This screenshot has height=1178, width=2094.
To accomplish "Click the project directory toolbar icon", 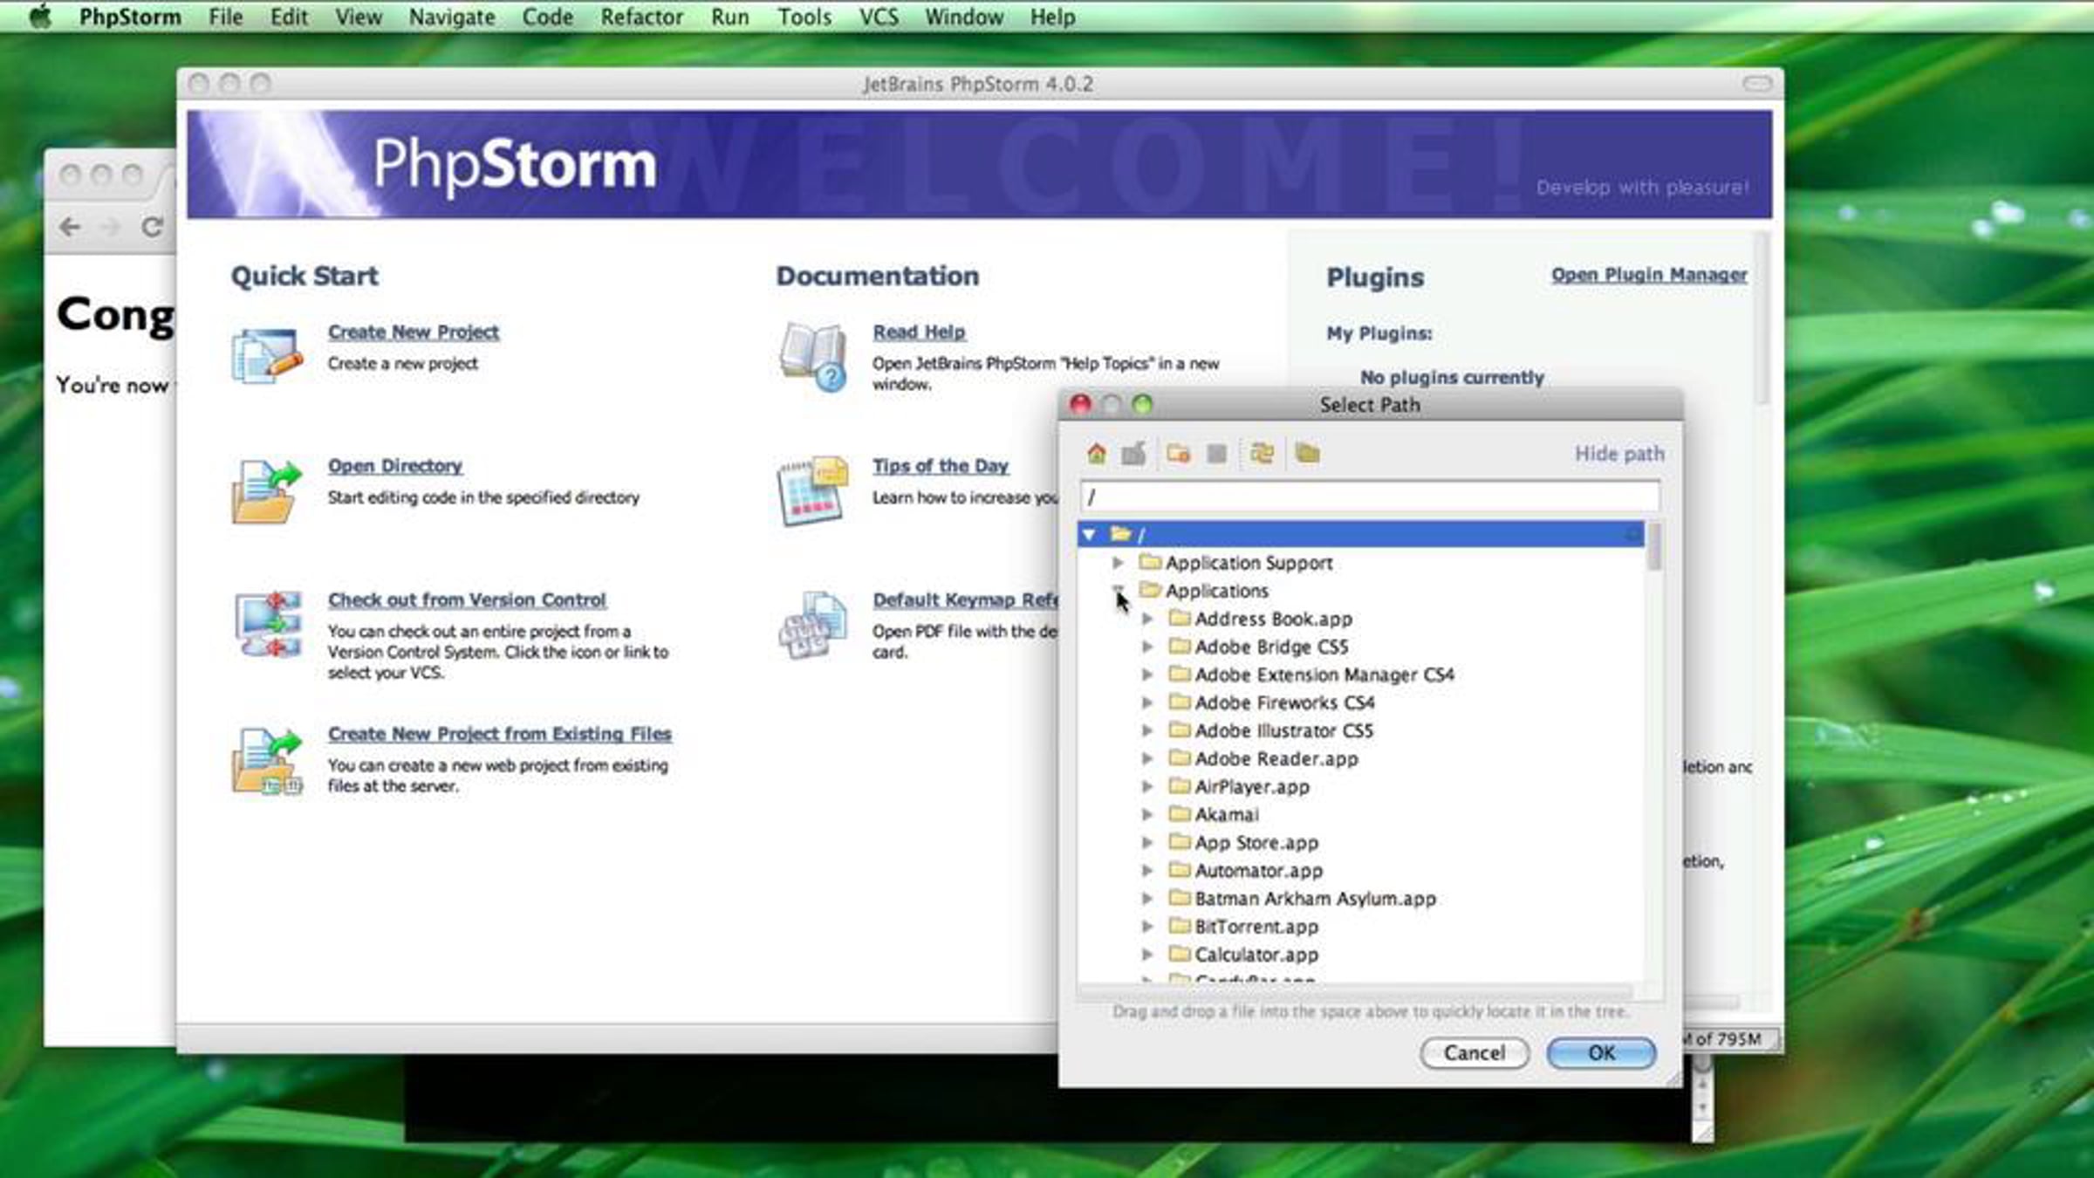I will coord(1133,454).
